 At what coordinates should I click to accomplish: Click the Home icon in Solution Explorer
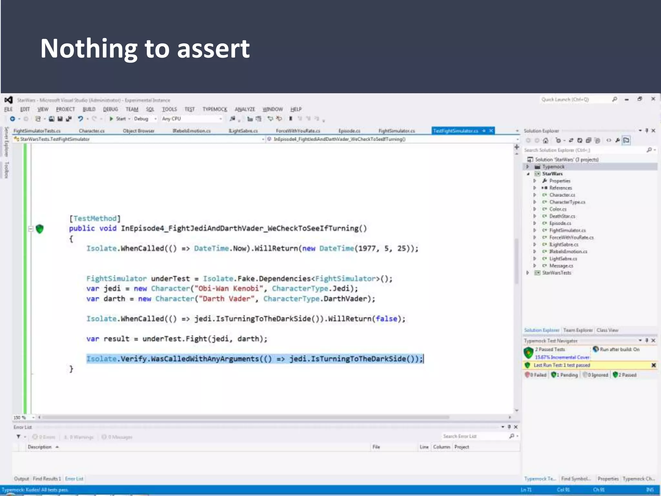[x=546, y=140]
